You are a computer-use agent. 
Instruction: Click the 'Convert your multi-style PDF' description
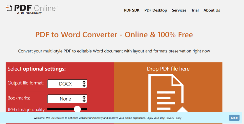(114, 51)
